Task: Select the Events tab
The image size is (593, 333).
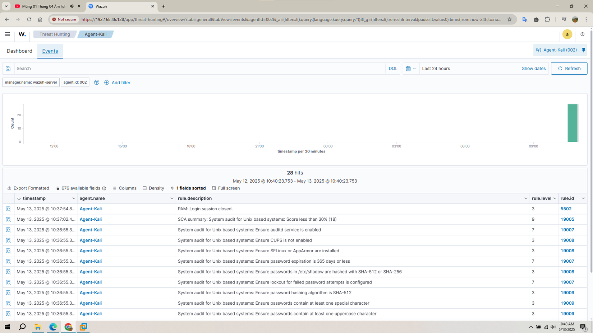Action: (x=50, y=51)
